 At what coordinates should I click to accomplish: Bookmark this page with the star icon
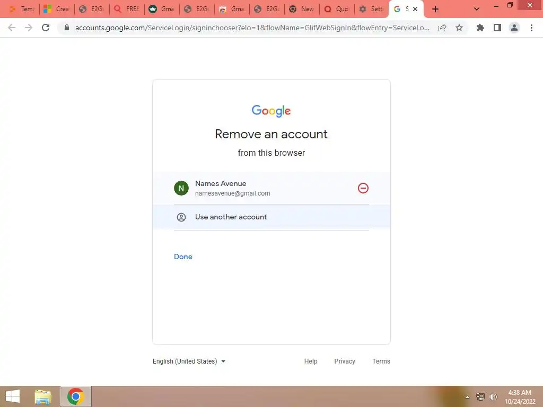click(x=459, y=28)
